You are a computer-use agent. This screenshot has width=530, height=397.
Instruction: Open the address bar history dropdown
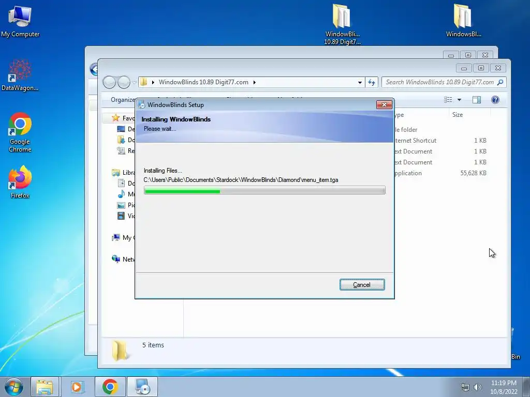tap(360, 82)
